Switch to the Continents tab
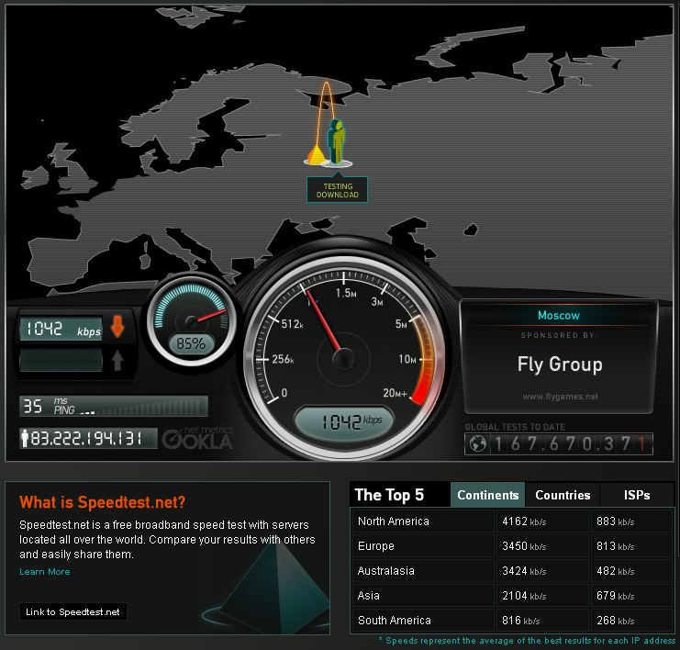This screenshot has height=650, width=680. point(488,495)
